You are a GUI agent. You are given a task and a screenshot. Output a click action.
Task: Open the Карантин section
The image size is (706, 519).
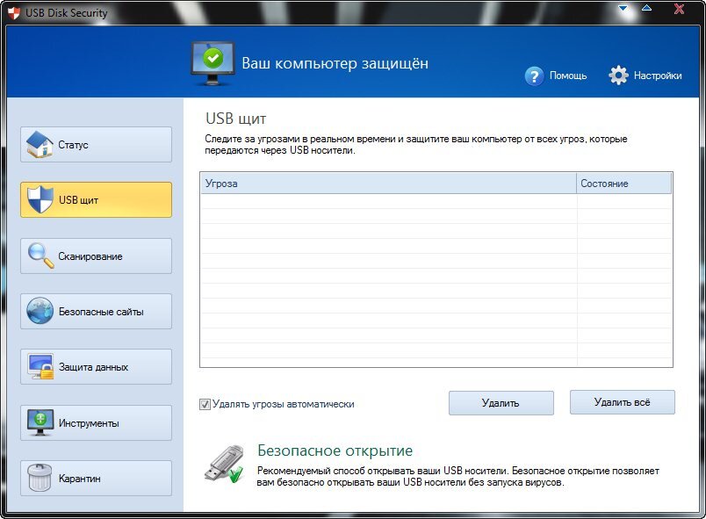tap(96, 478)
